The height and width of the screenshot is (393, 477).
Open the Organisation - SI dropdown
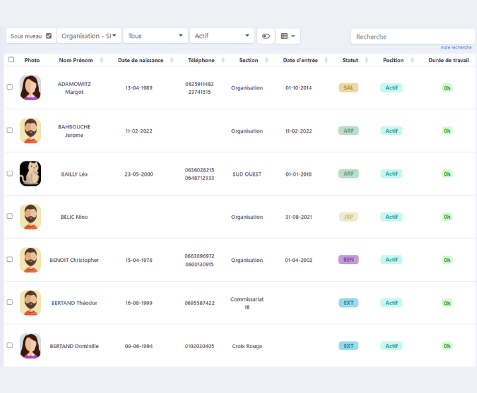(x=89, y=36)
